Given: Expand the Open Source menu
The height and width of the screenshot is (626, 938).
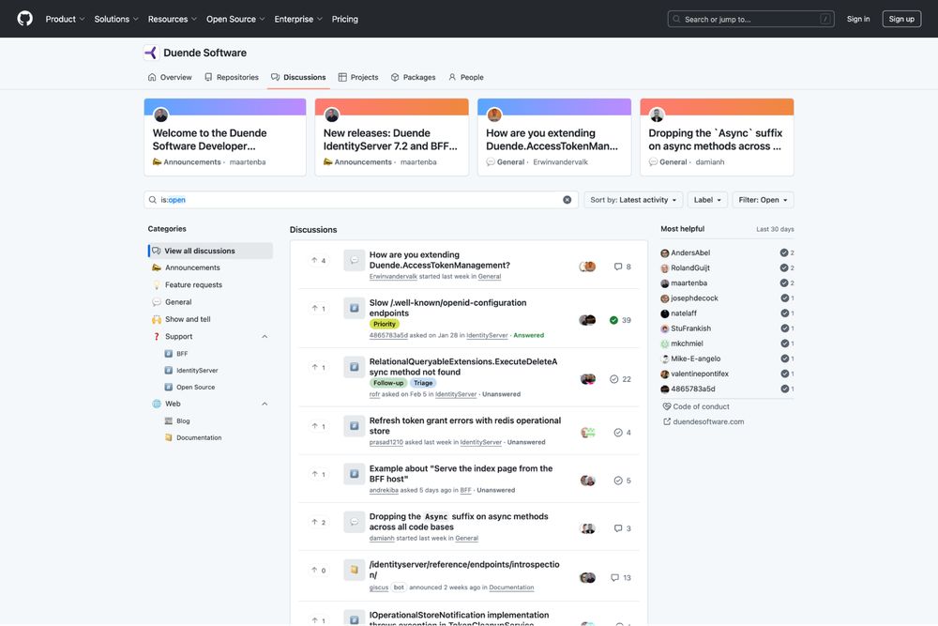Looking at the screenshot, I should (x=235, y=19).
